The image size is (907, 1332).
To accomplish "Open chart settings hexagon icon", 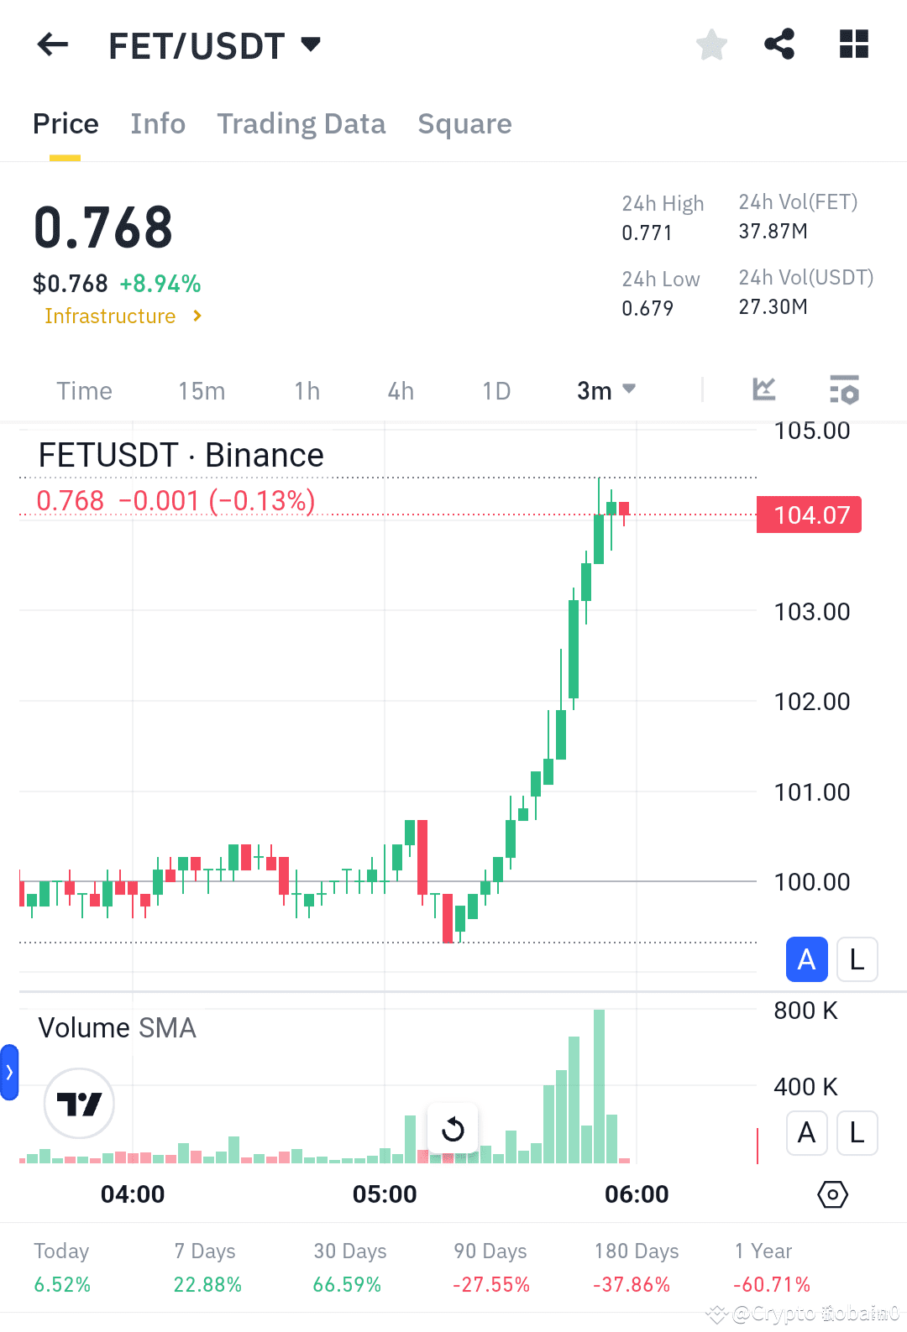I will tap(832, 1194).
